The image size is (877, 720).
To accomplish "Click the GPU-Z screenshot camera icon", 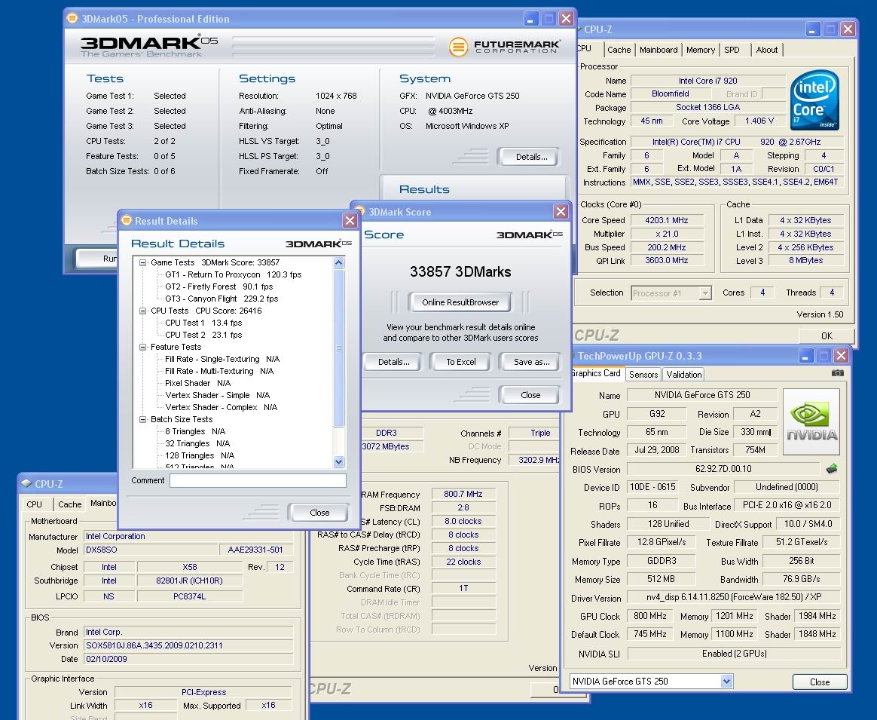I will point(837,373).
